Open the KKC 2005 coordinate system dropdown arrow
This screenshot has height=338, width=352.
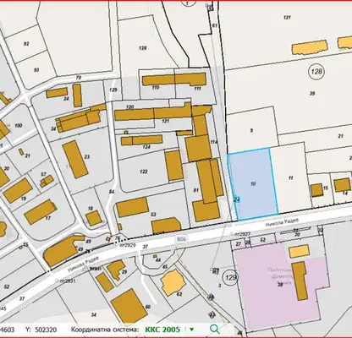click(192, 330)
